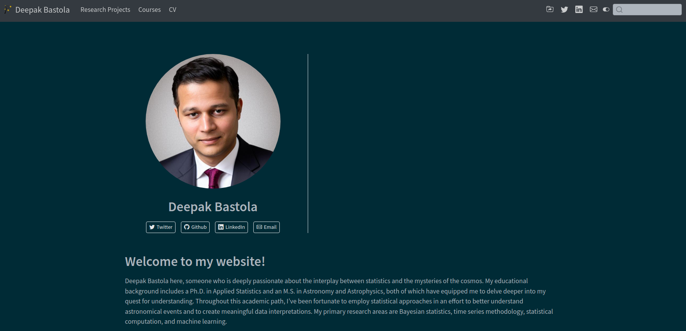The image size is (686, 331).
Task: Open the Research Projects menu item
Action: [105, 10]
